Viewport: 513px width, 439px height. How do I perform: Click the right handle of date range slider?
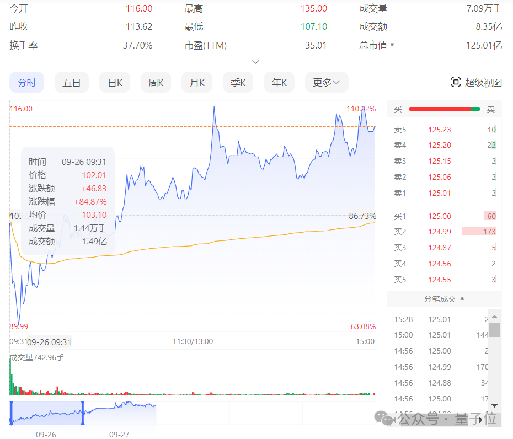(83, 413)
